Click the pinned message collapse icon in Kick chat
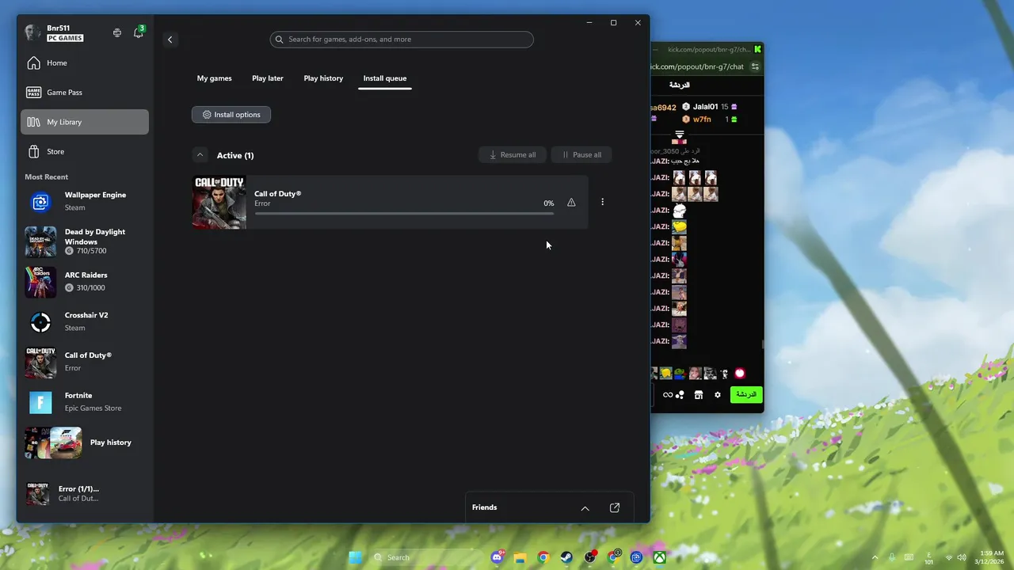Screen dimensions: 1014x570 (x=679, y=135)
